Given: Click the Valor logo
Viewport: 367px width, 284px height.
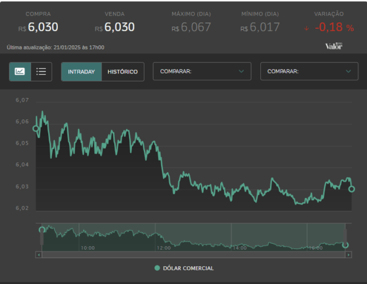Looking at the screenshot, I should click(x=334, y=46).
